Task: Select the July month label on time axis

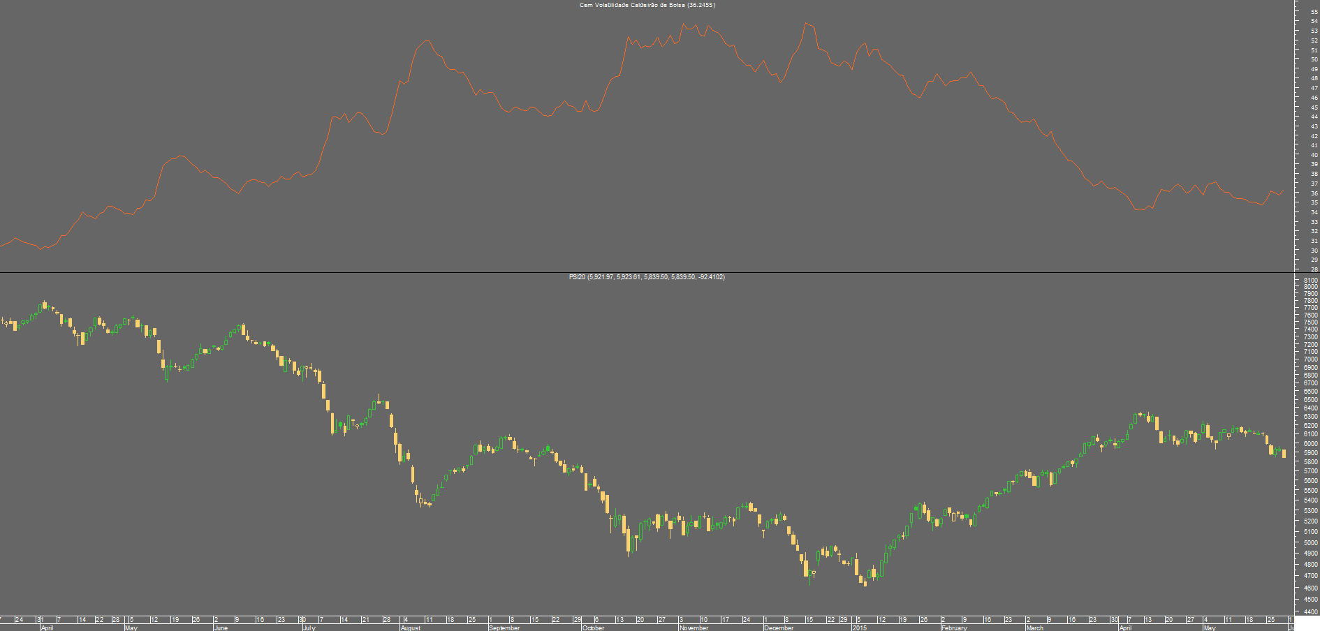Action: click(x=309, y=628)
